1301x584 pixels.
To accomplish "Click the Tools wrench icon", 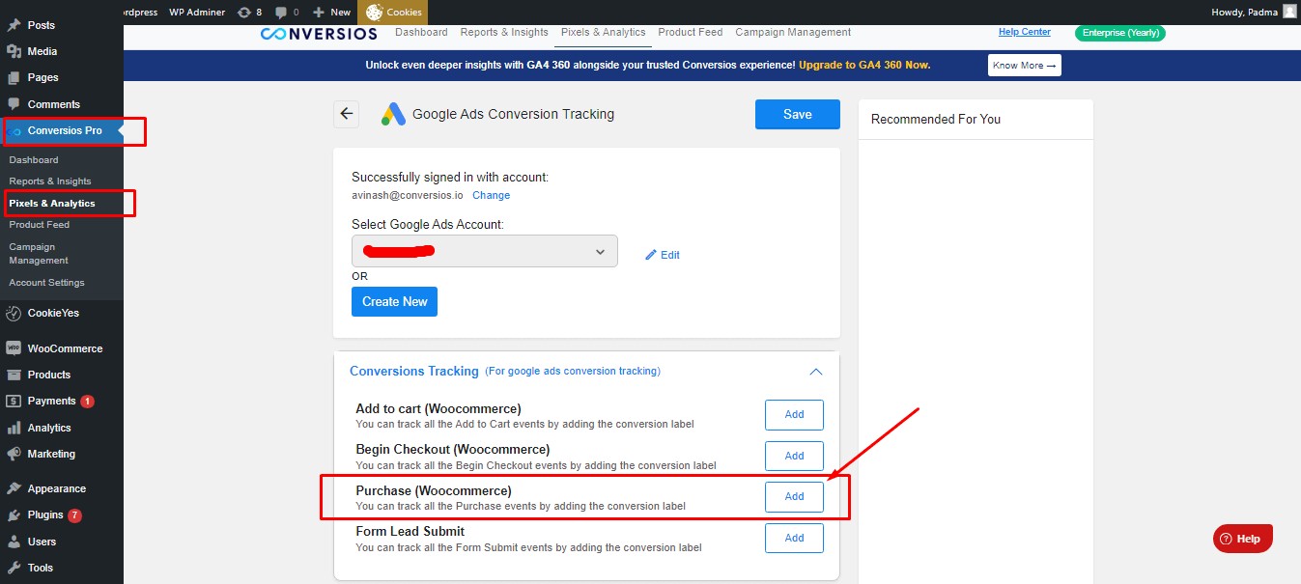I will pos(14,568).
